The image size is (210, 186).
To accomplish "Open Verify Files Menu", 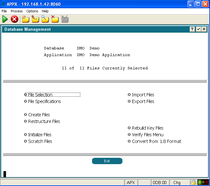I will click(x=147, y=135).
